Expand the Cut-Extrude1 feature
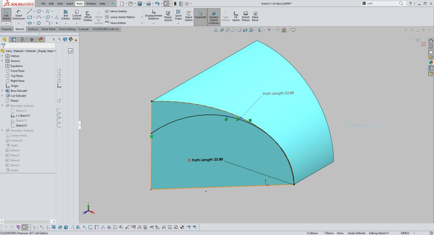This screenshot has height=235, width=434. click(3, 96)
